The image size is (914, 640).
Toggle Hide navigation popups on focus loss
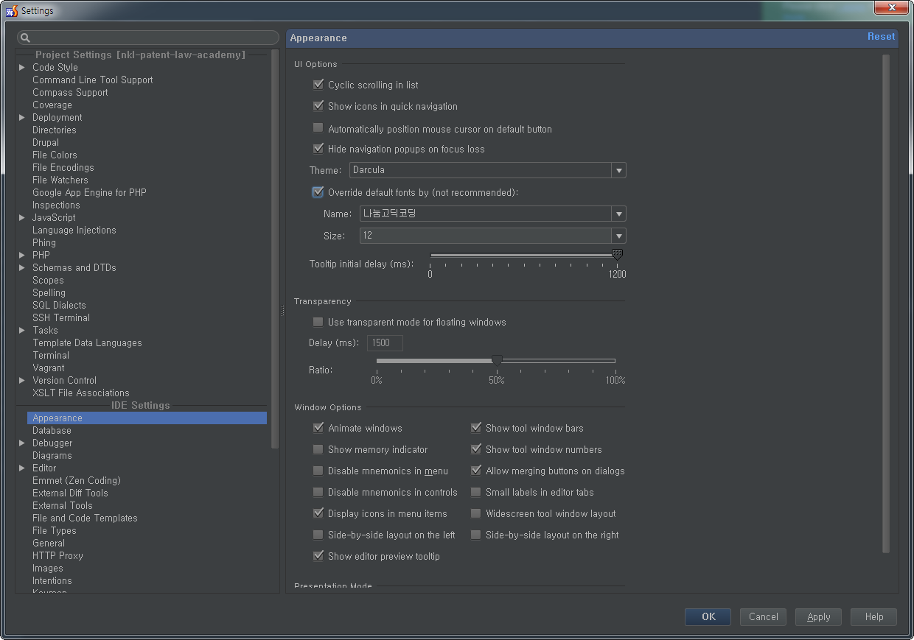[318, 149]
